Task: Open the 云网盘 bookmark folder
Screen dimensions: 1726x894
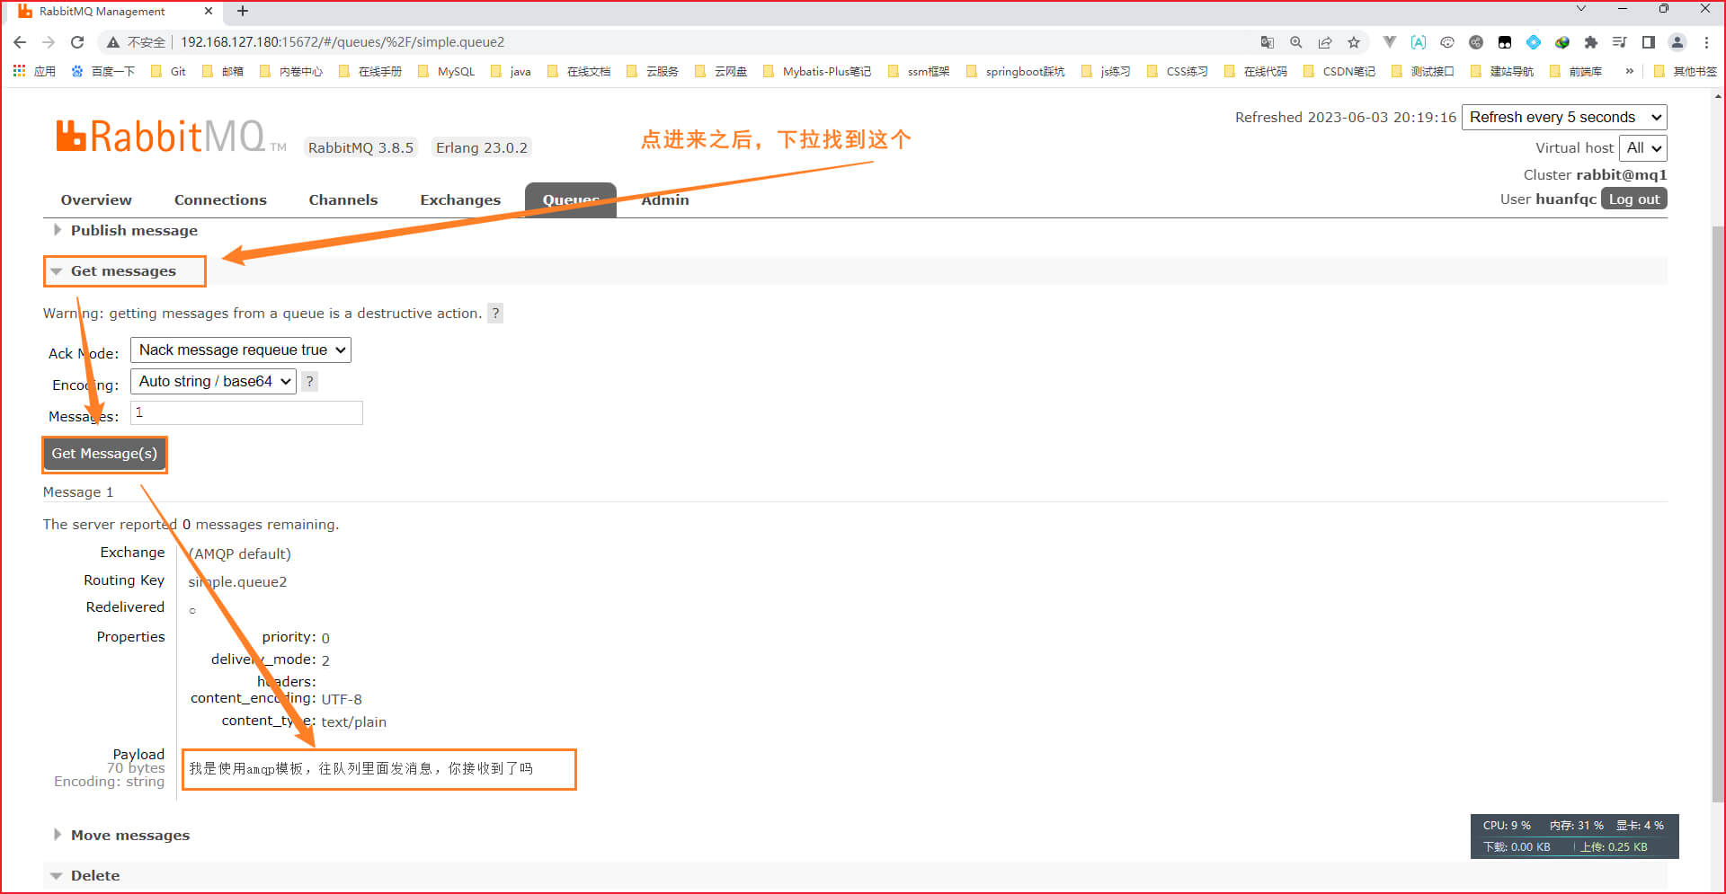Action: coord(722,71)
